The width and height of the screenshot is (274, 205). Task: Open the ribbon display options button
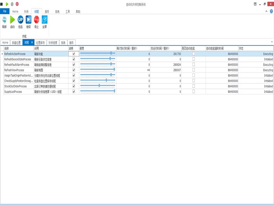coord(255,4)
